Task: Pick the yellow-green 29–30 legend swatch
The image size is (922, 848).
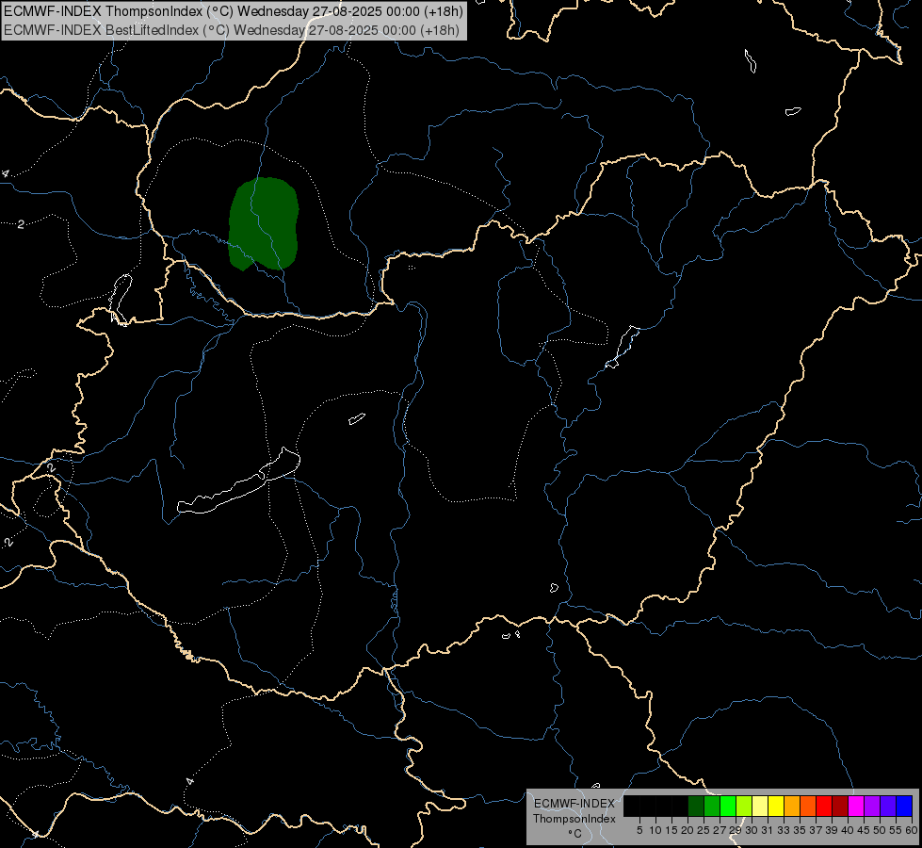Action: [744, 806]
